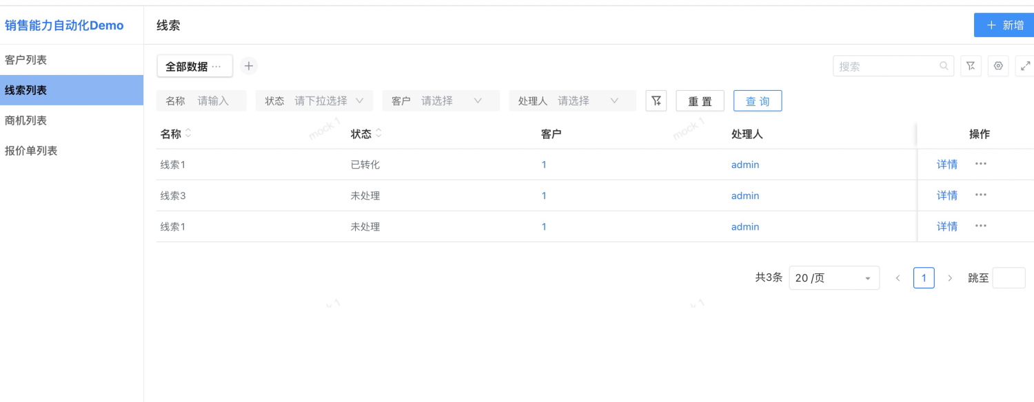Click the 未处理 status in the 线索3 row
Screen dimensions: 1034x402
coord(365,195)
